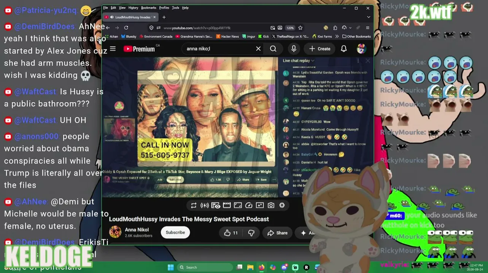Dislike the video with thumbs down
This screenshot has width=488, height=273.
(x=251, y=233)
